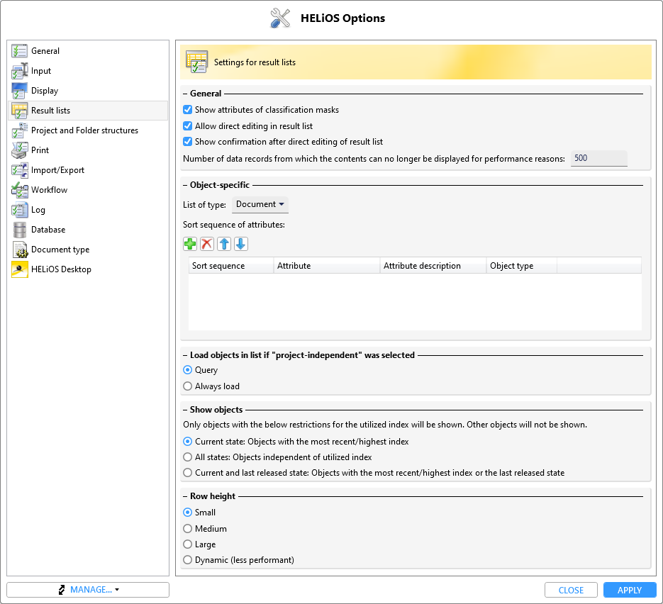Set row height to Medium

(188, 528)
